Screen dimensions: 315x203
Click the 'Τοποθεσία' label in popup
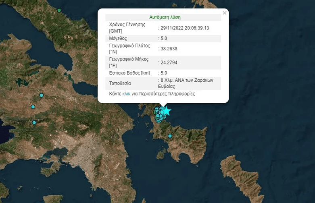(120, 83)
